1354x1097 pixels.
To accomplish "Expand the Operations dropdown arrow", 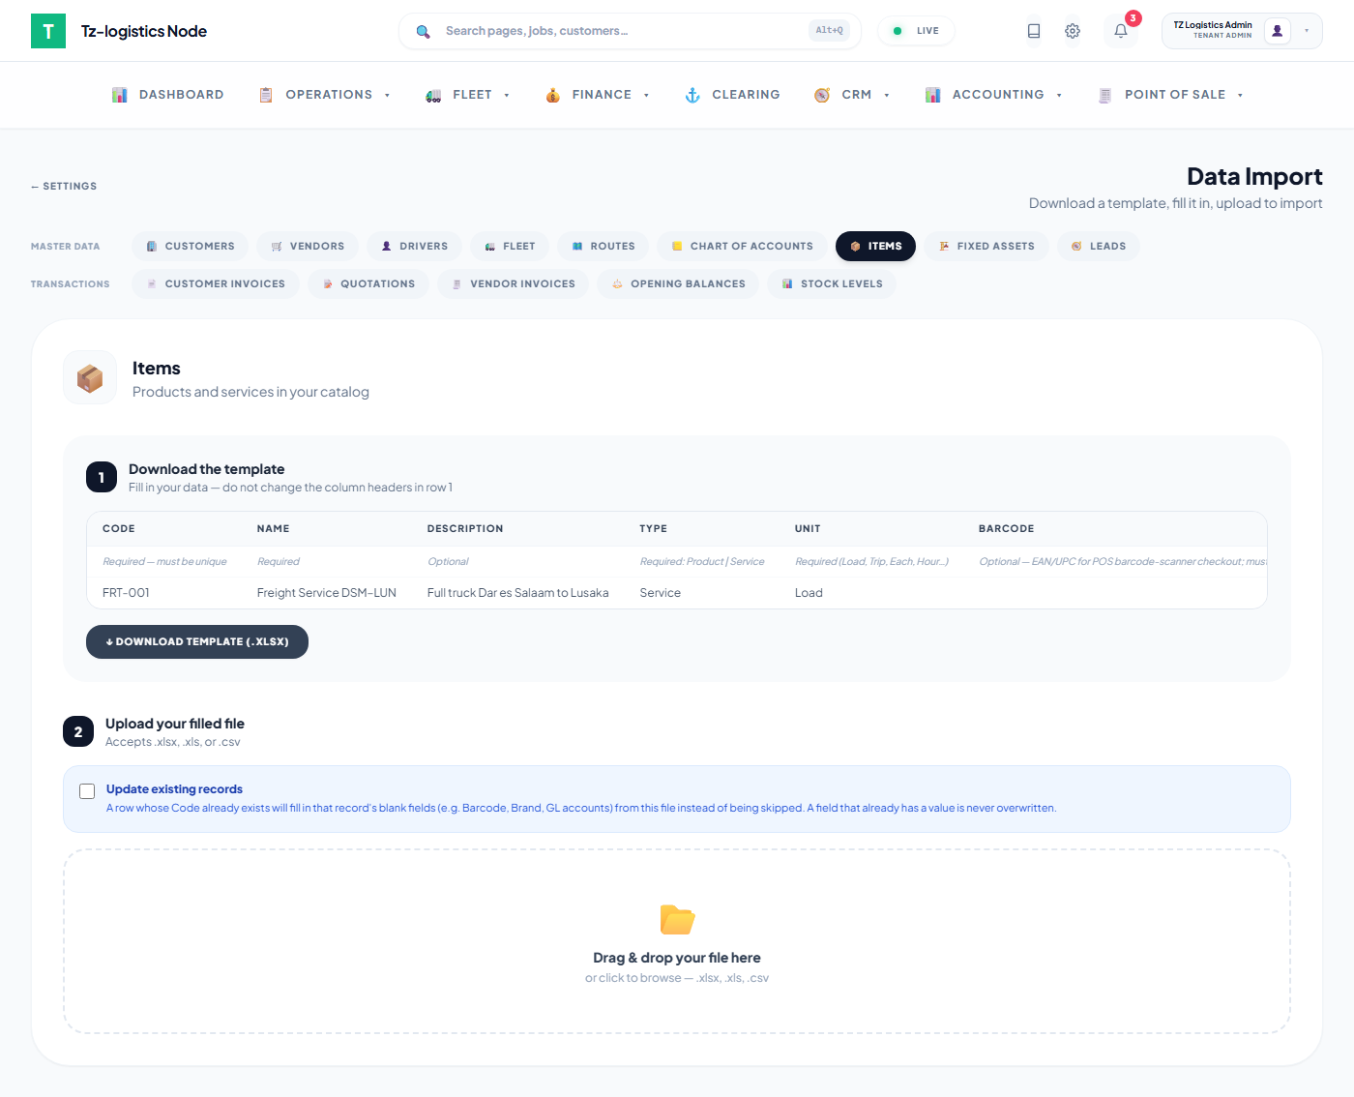I will point(387,95).
